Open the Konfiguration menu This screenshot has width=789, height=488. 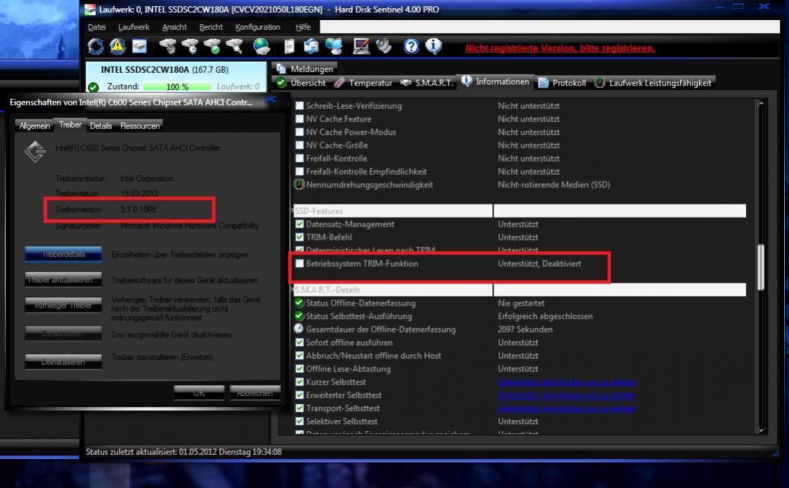(x=258, y=27)
